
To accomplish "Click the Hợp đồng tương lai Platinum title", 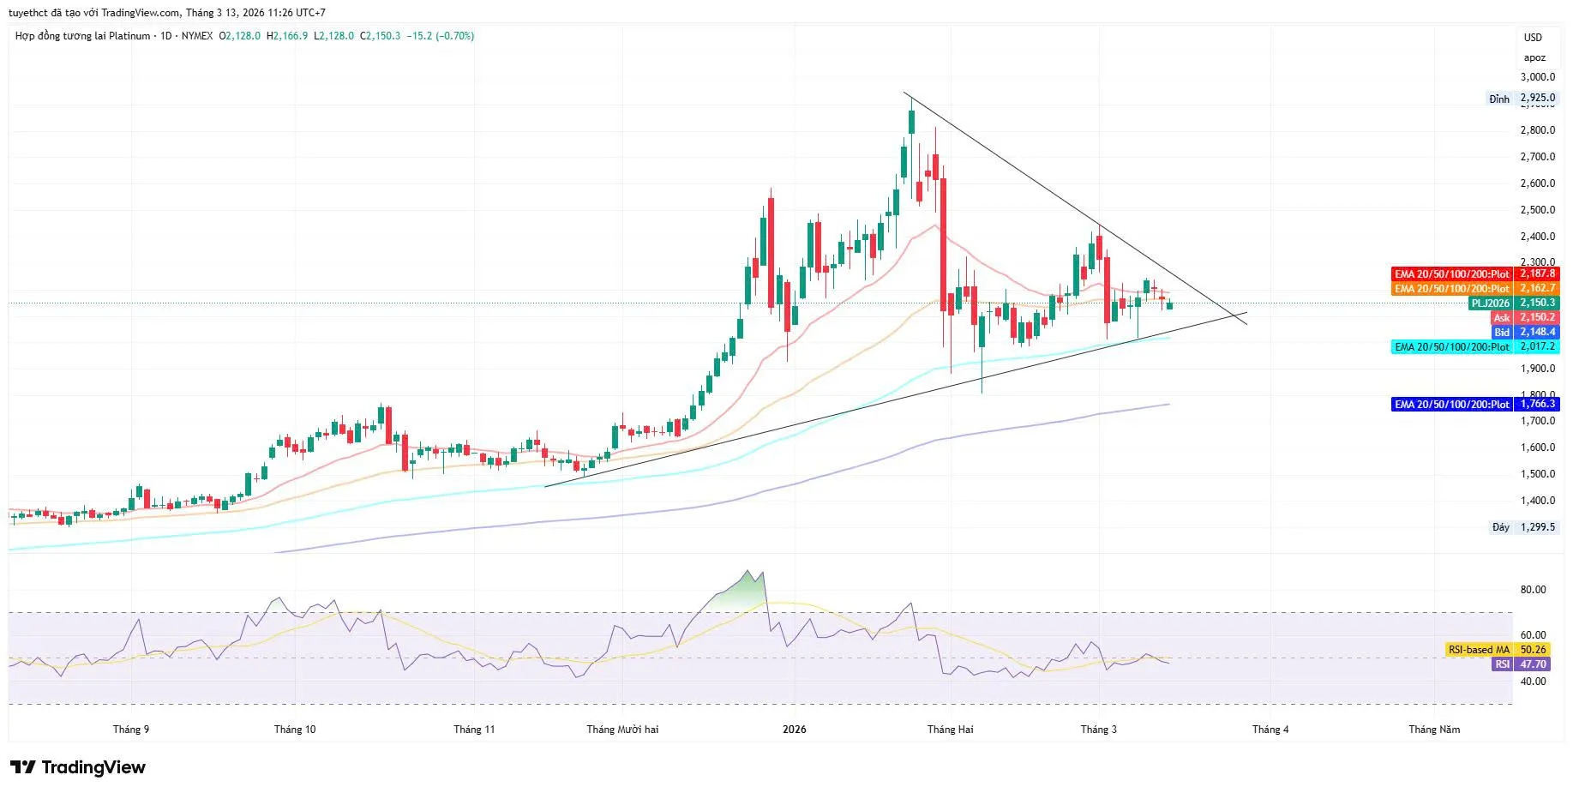I will click(82, 36).
